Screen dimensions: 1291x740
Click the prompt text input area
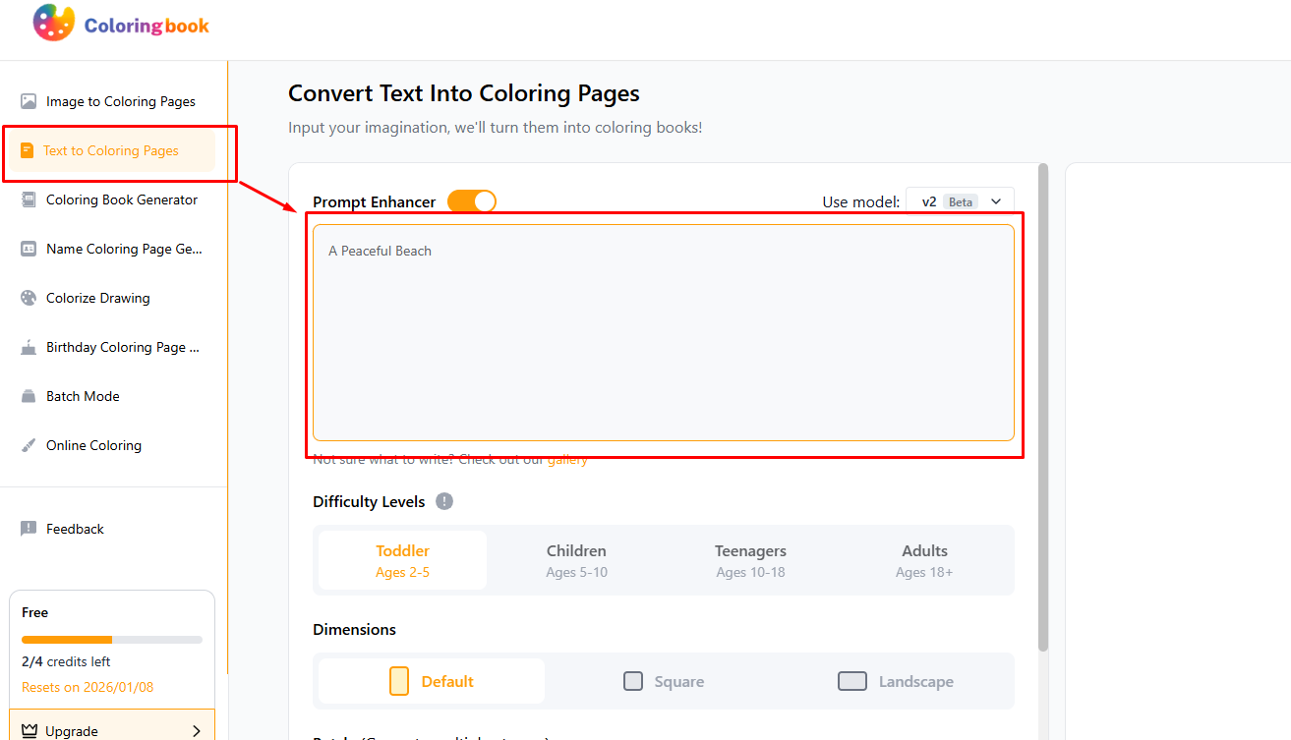tap(664, 332)
